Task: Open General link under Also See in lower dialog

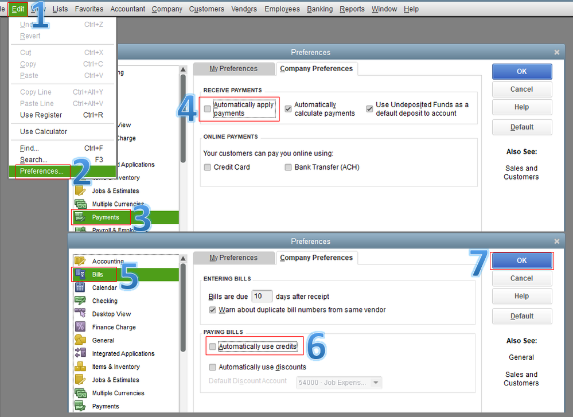Action: pyautogui.click(x=521, y=357)
